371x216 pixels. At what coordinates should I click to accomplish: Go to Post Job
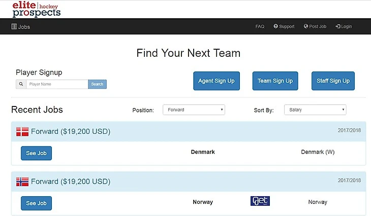coord(315,26)
